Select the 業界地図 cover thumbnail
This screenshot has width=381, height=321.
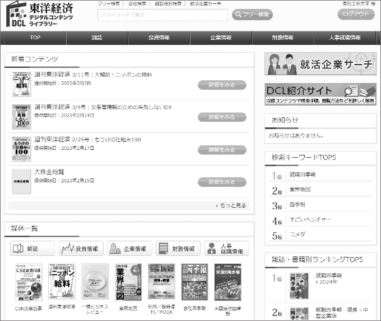click(x=128, y=282)
